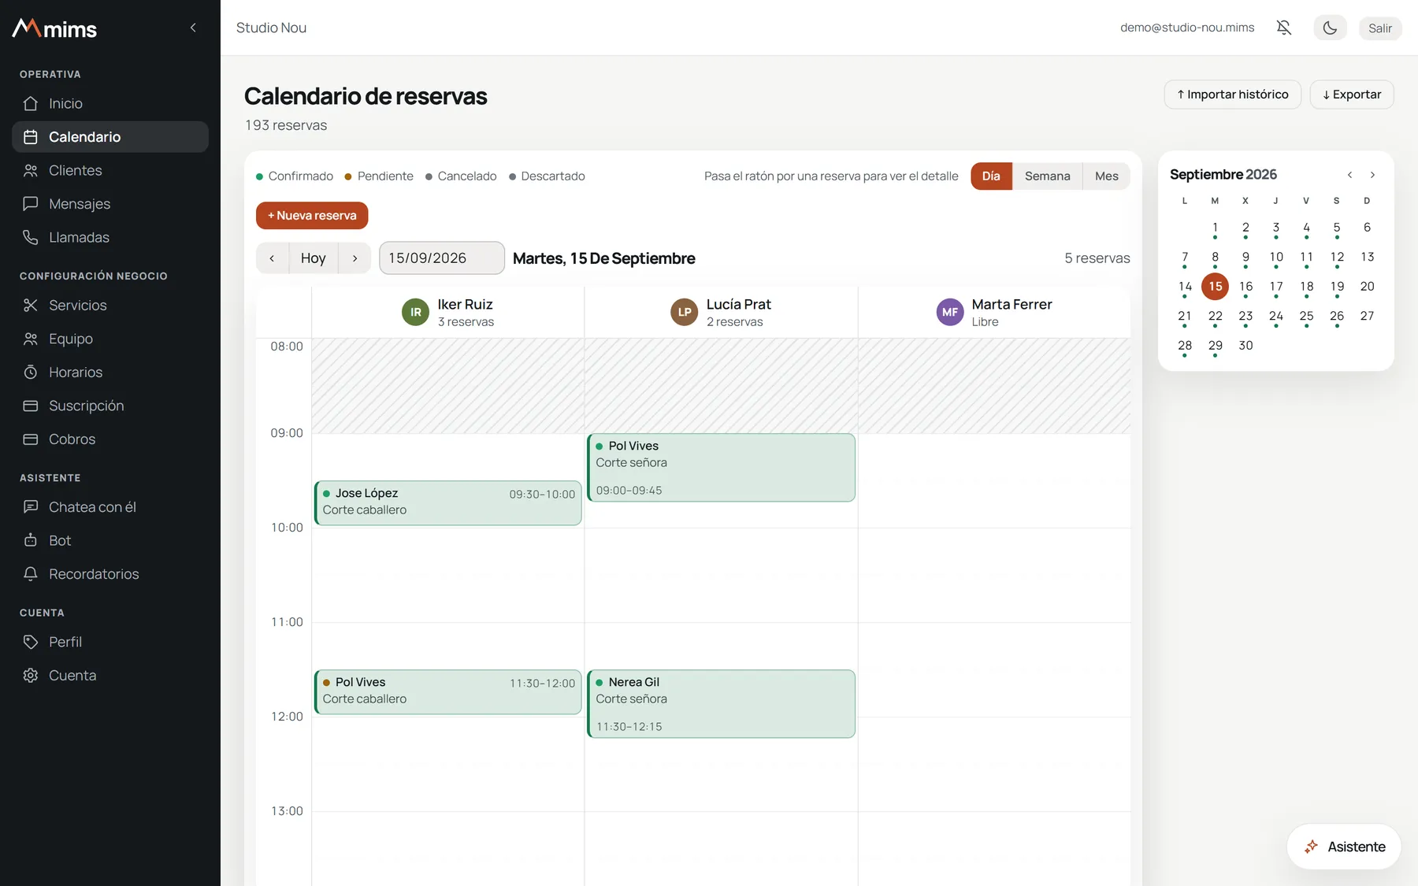This screenshot has width=1418, height=886.
Task: Select day 22 in mini calendar
Action: point(1216,317)
